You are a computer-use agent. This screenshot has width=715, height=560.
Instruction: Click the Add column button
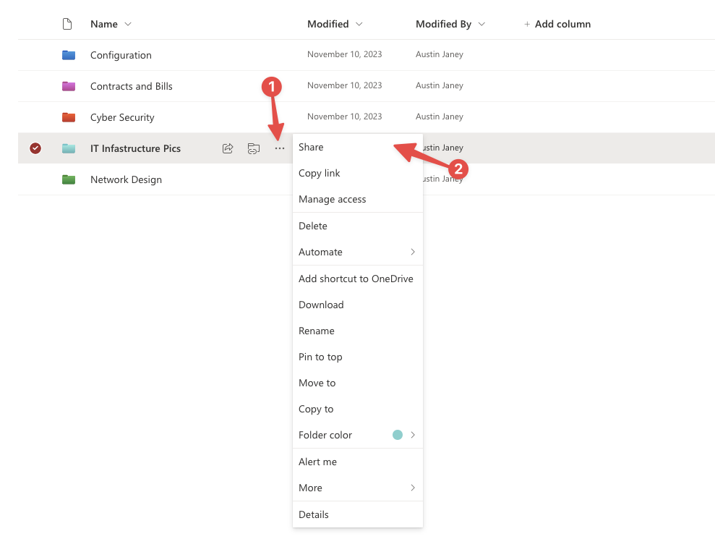click(557, 24)
